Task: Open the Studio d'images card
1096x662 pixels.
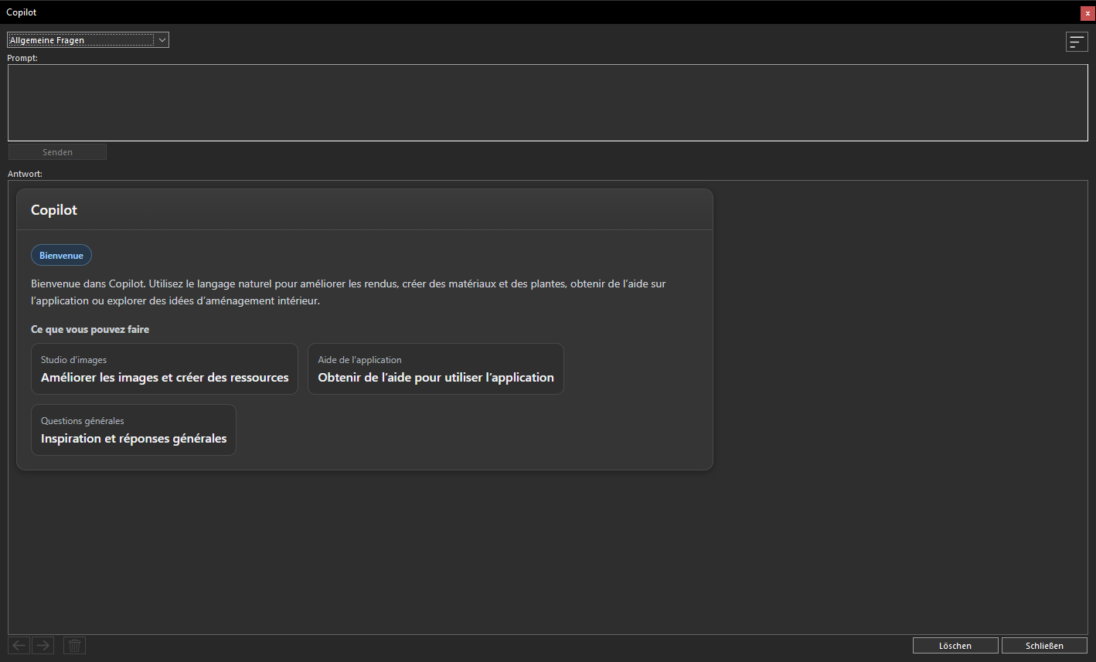Action: pos(165,369)
